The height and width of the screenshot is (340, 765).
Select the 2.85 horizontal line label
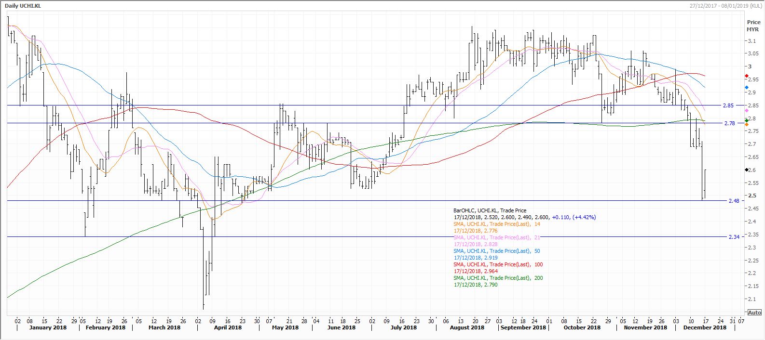click(728, 105)
